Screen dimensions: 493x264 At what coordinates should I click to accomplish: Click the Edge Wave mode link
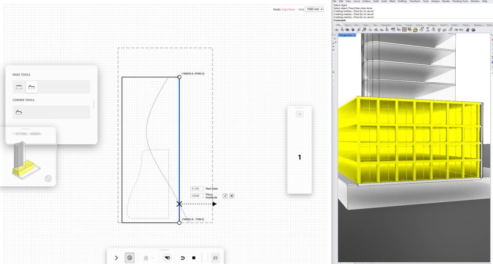point(288,9)
